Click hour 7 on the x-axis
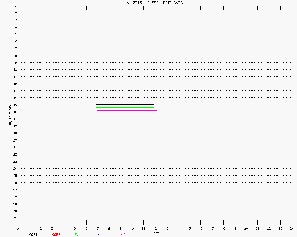 point(98,228)
